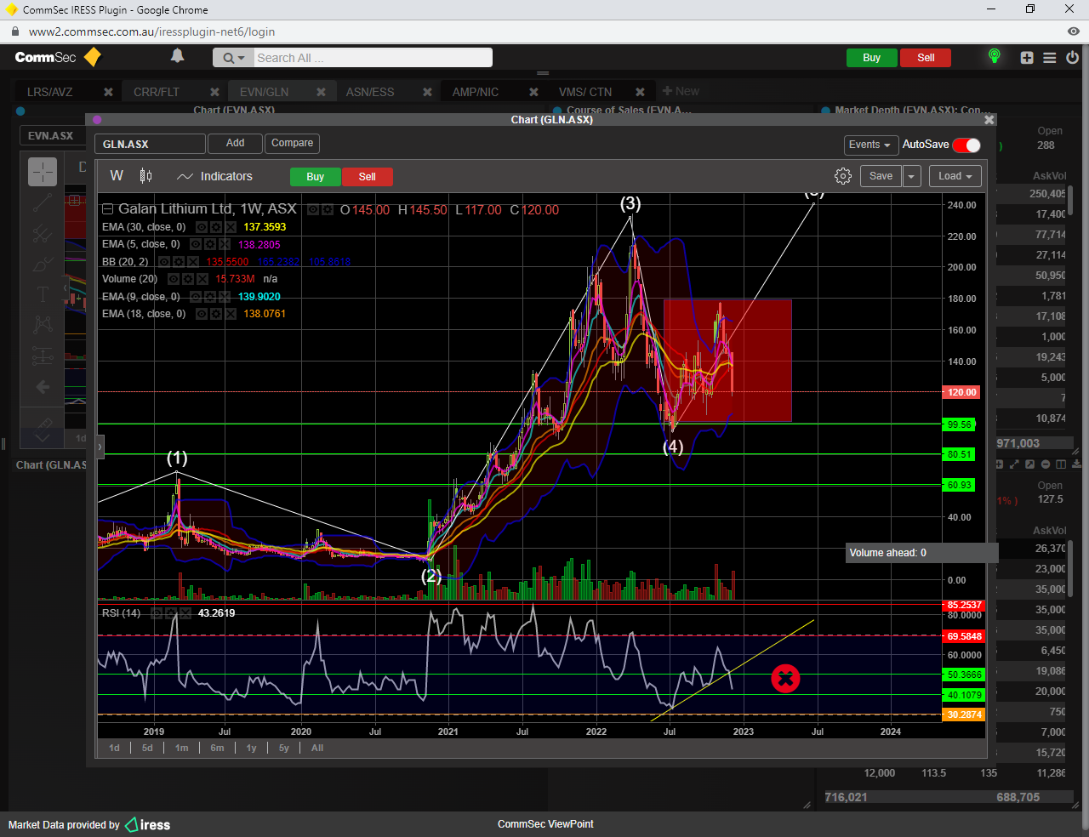Click the red X marker on RSI pane
This screenshot has width=1089, height=837.
coord(785,679)
